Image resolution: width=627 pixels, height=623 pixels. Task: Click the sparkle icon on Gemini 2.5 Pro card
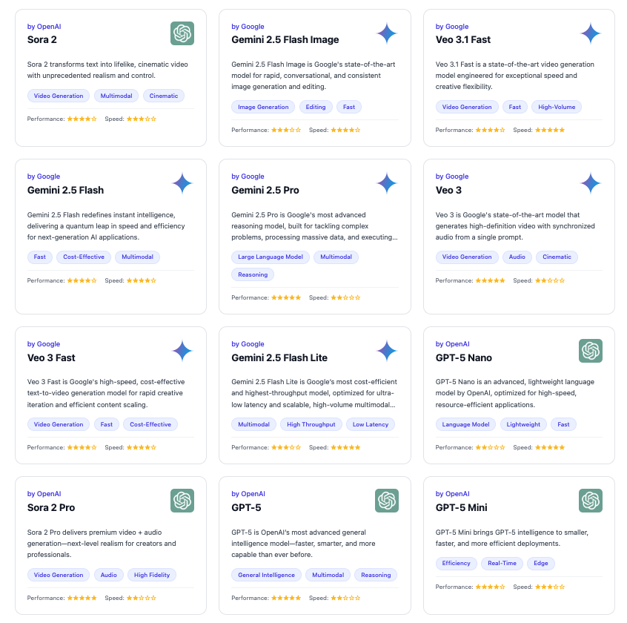pyautogui.click(x=386, y=183)
